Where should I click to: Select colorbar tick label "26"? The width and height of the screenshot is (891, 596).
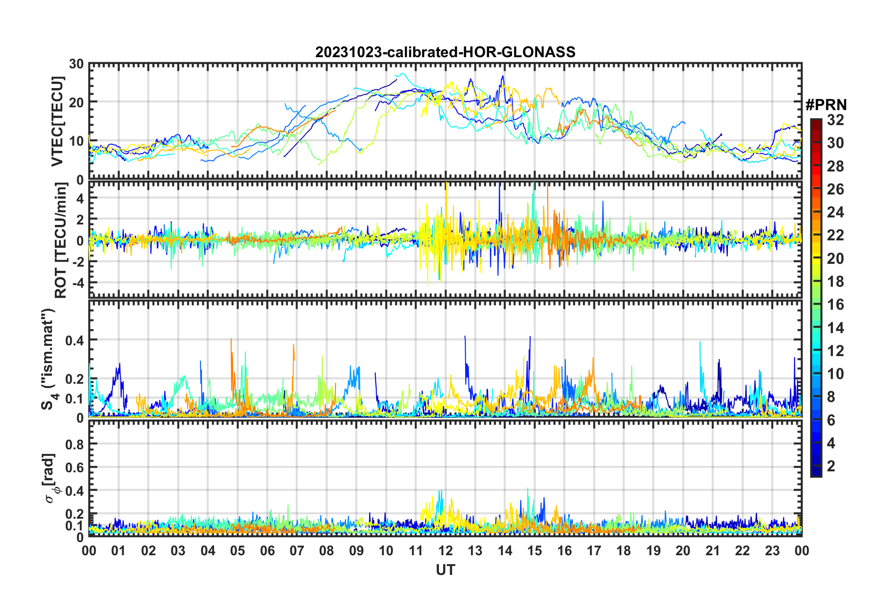pos(836,189)
